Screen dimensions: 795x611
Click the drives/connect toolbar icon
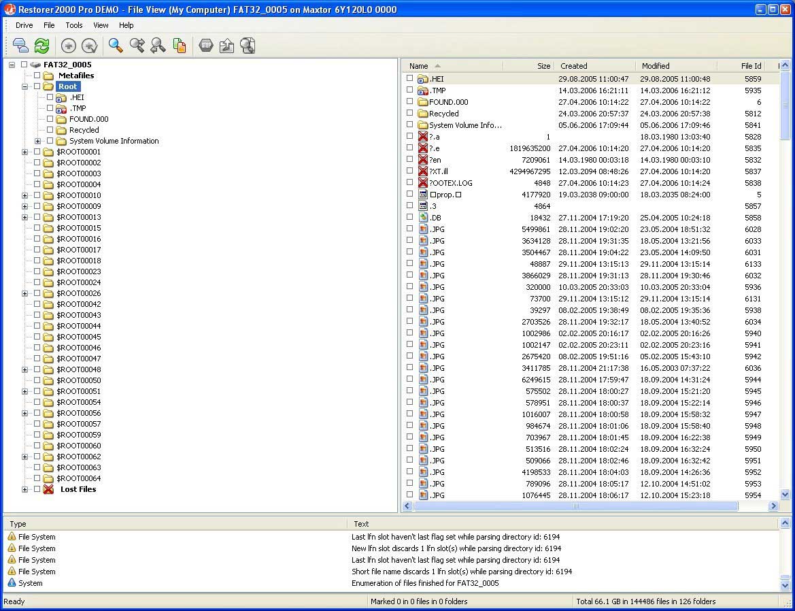click(20, 46)
